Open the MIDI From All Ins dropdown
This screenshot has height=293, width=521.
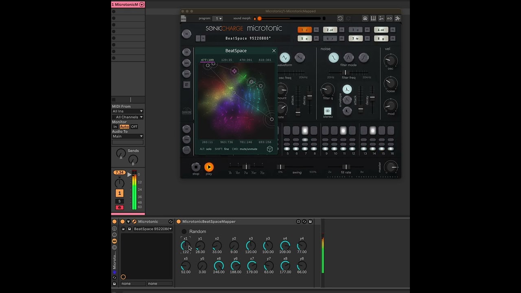pyautogui.click(x=128, y=111)
